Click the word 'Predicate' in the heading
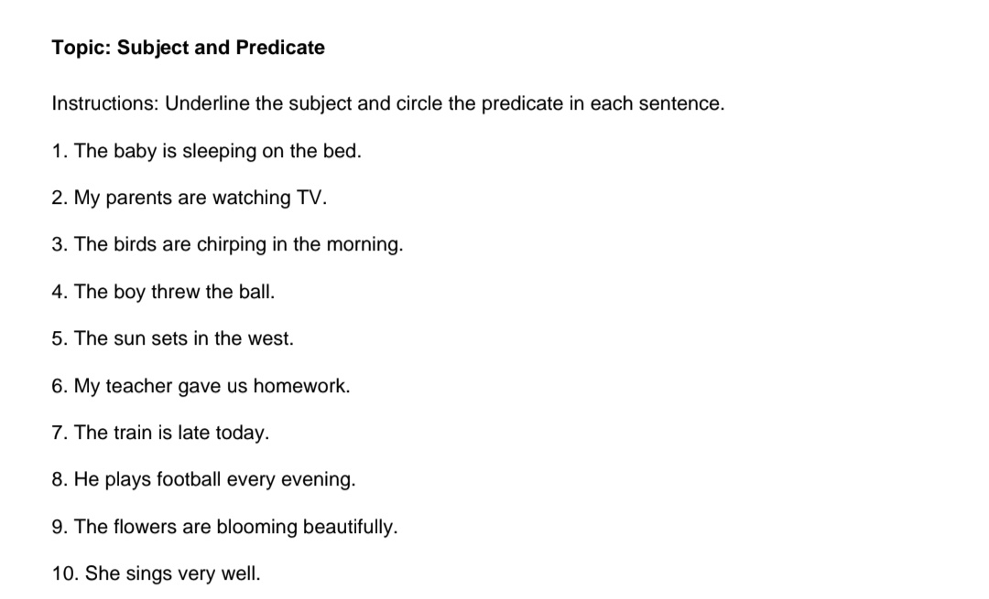This screenshot has height=599, width=989. 280,48
